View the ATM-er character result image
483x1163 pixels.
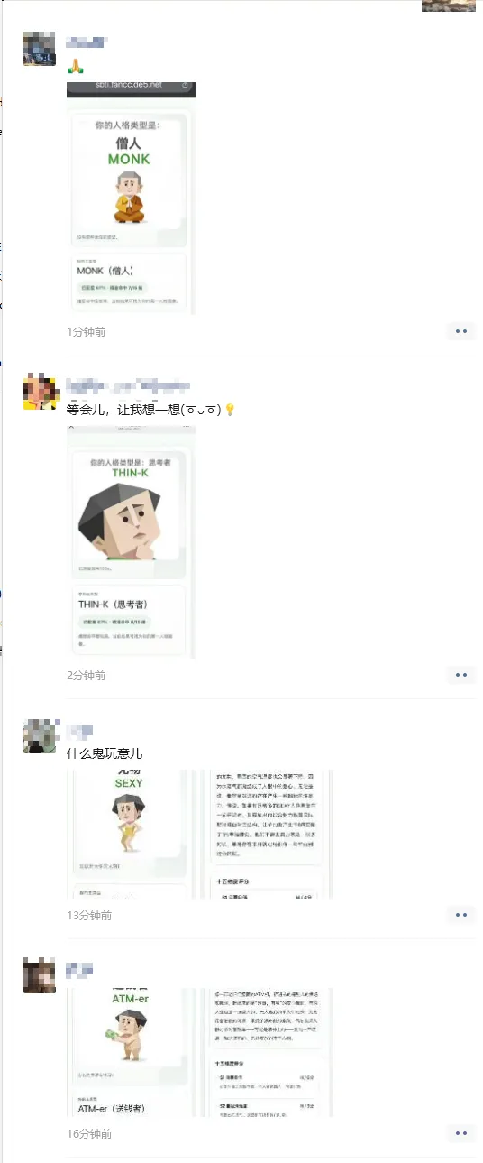(x=131, y=1053)
